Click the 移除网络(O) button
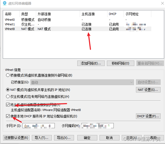The width and height of the screenshot is (165, 144). (x=121, y=63)
